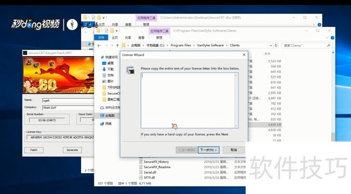Go up one folder level in Clients window
This screenshot has height=194, width=351.
[x=117, y=45]
